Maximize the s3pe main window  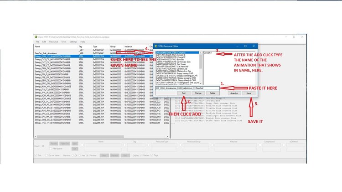[294, 37]
